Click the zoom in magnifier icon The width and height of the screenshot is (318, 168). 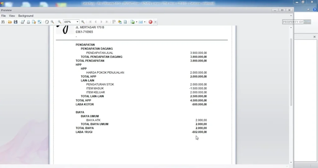[83, 22]
